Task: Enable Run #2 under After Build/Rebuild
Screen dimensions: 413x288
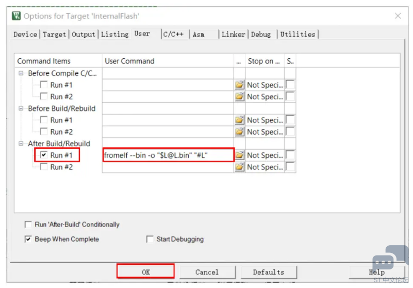Action: tap(44, 167)
